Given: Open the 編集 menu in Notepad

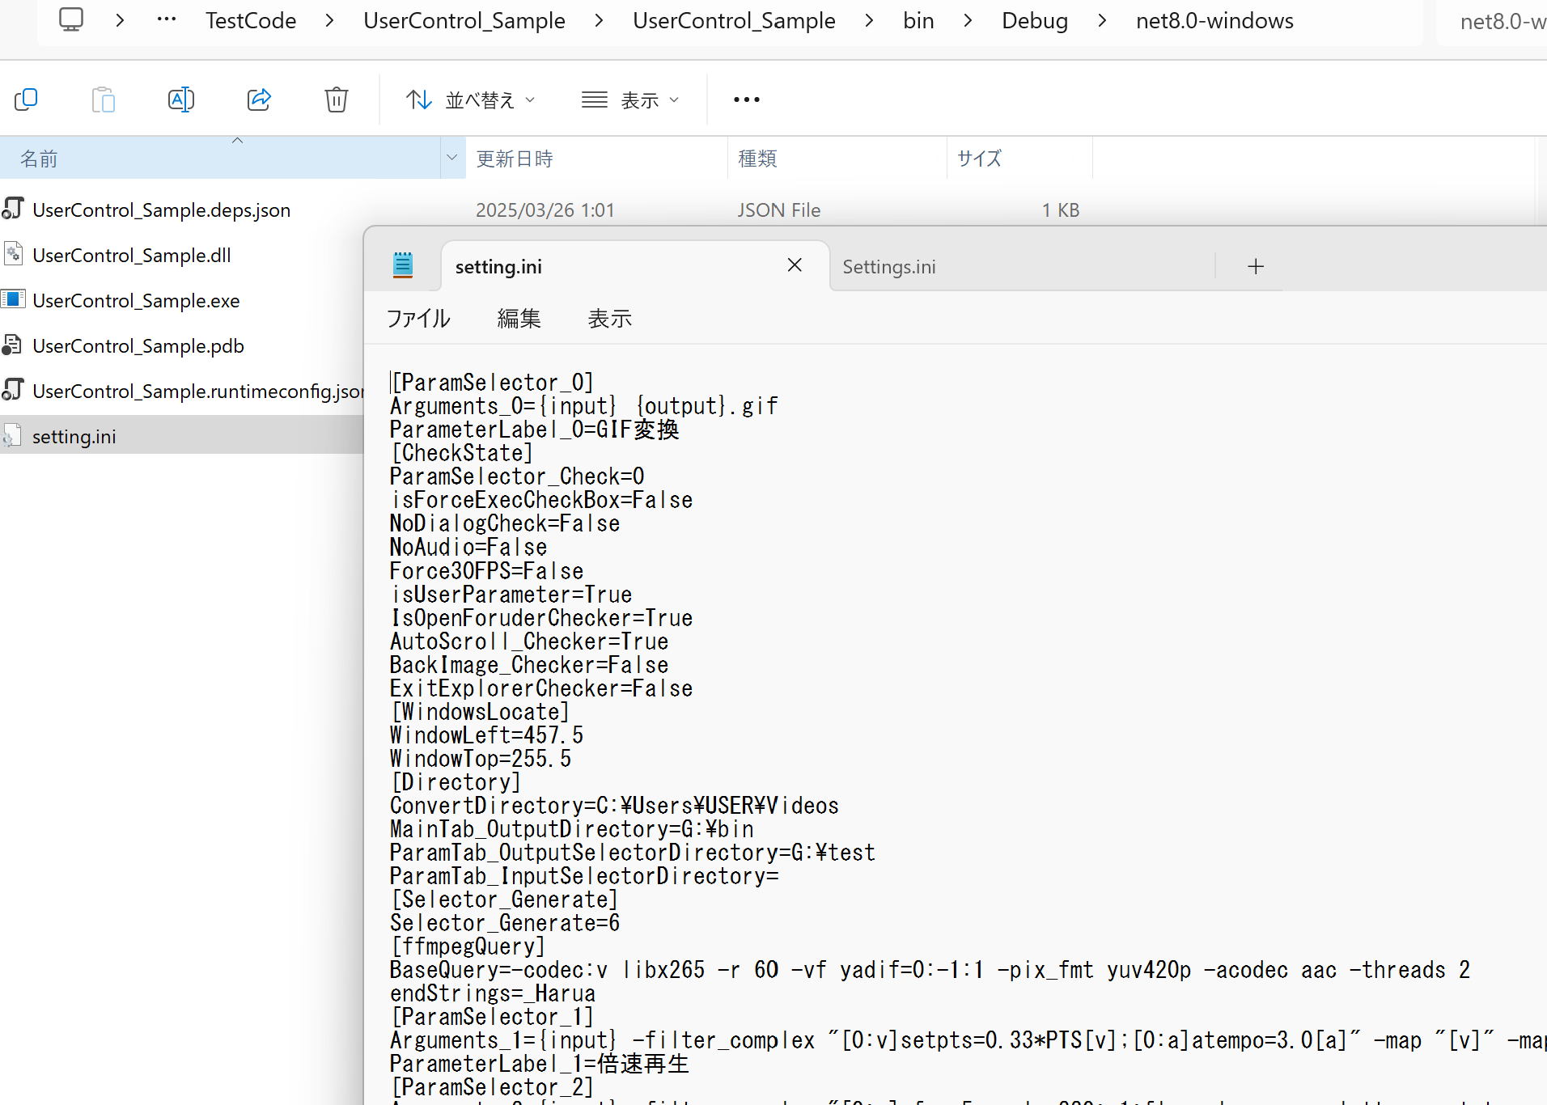Looking at the screenshot, I should pyautogui.click(x=519, y=319).
